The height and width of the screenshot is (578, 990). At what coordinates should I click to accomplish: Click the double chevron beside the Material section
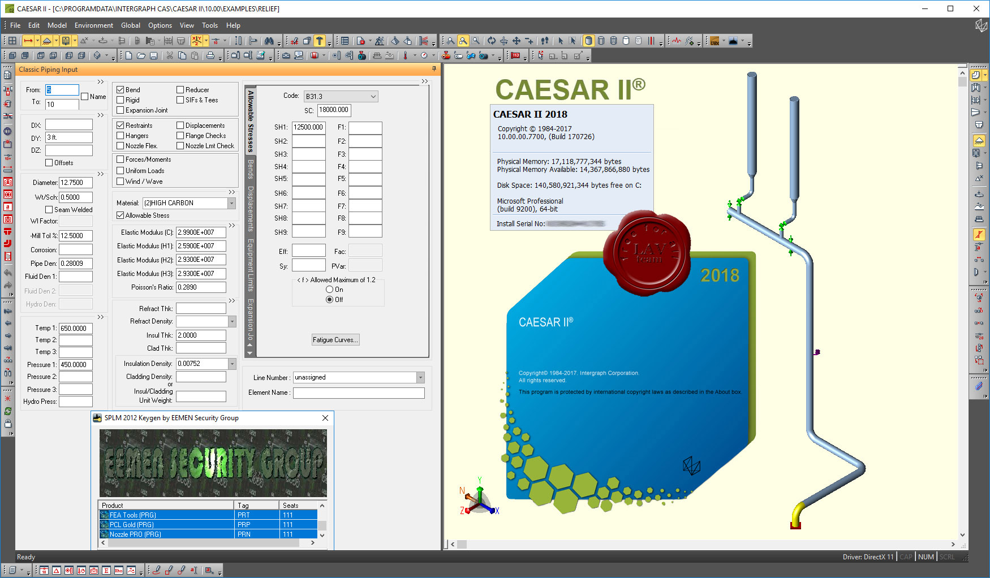click(231, 192)
